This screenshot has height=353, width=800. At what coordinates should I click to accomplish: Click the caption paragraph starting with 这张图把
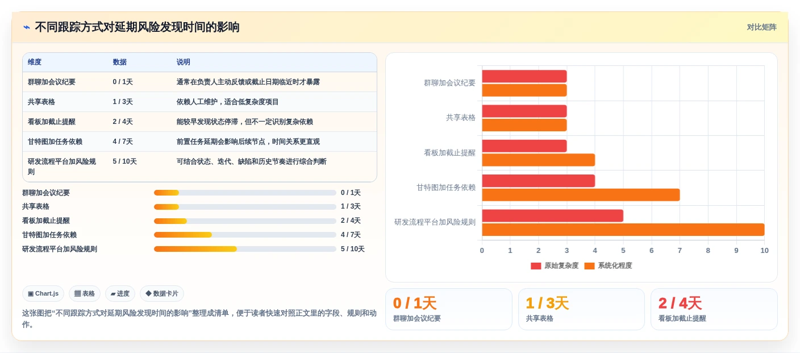click(199, 318)
